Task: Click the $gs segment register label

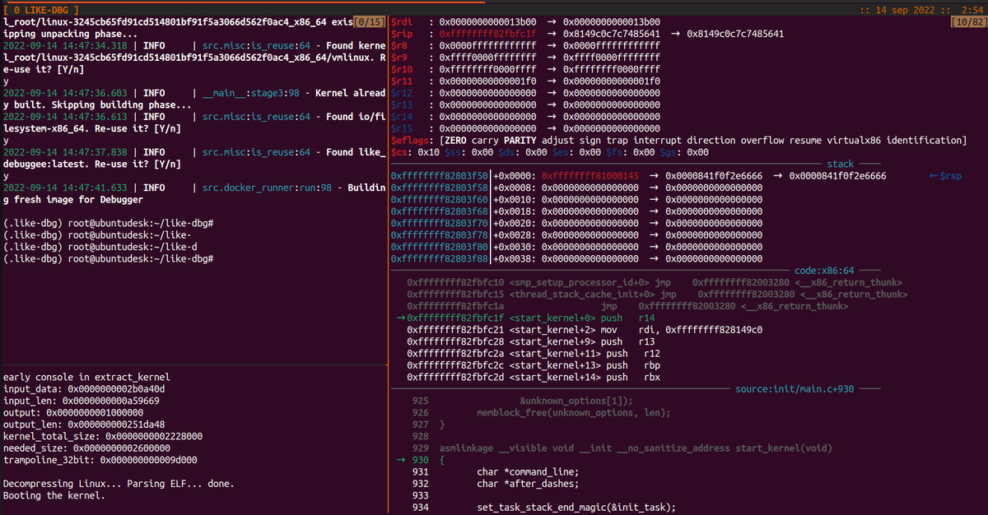Action: tap(667, 152)
